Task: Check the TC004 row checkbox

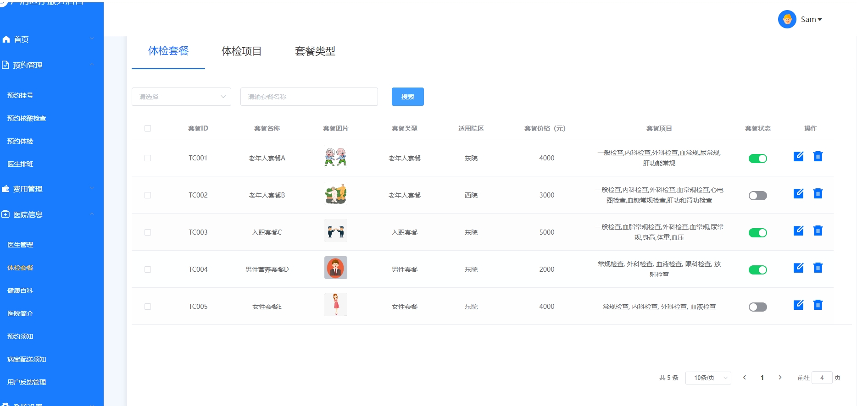Action: point(148,269)
